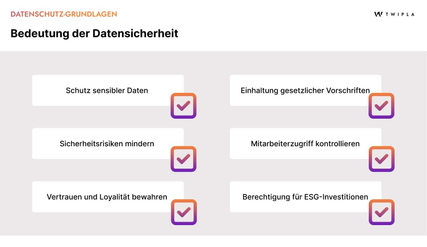Click the Bedeutung der Datensicherheit heading

click(x=94, y=34)
